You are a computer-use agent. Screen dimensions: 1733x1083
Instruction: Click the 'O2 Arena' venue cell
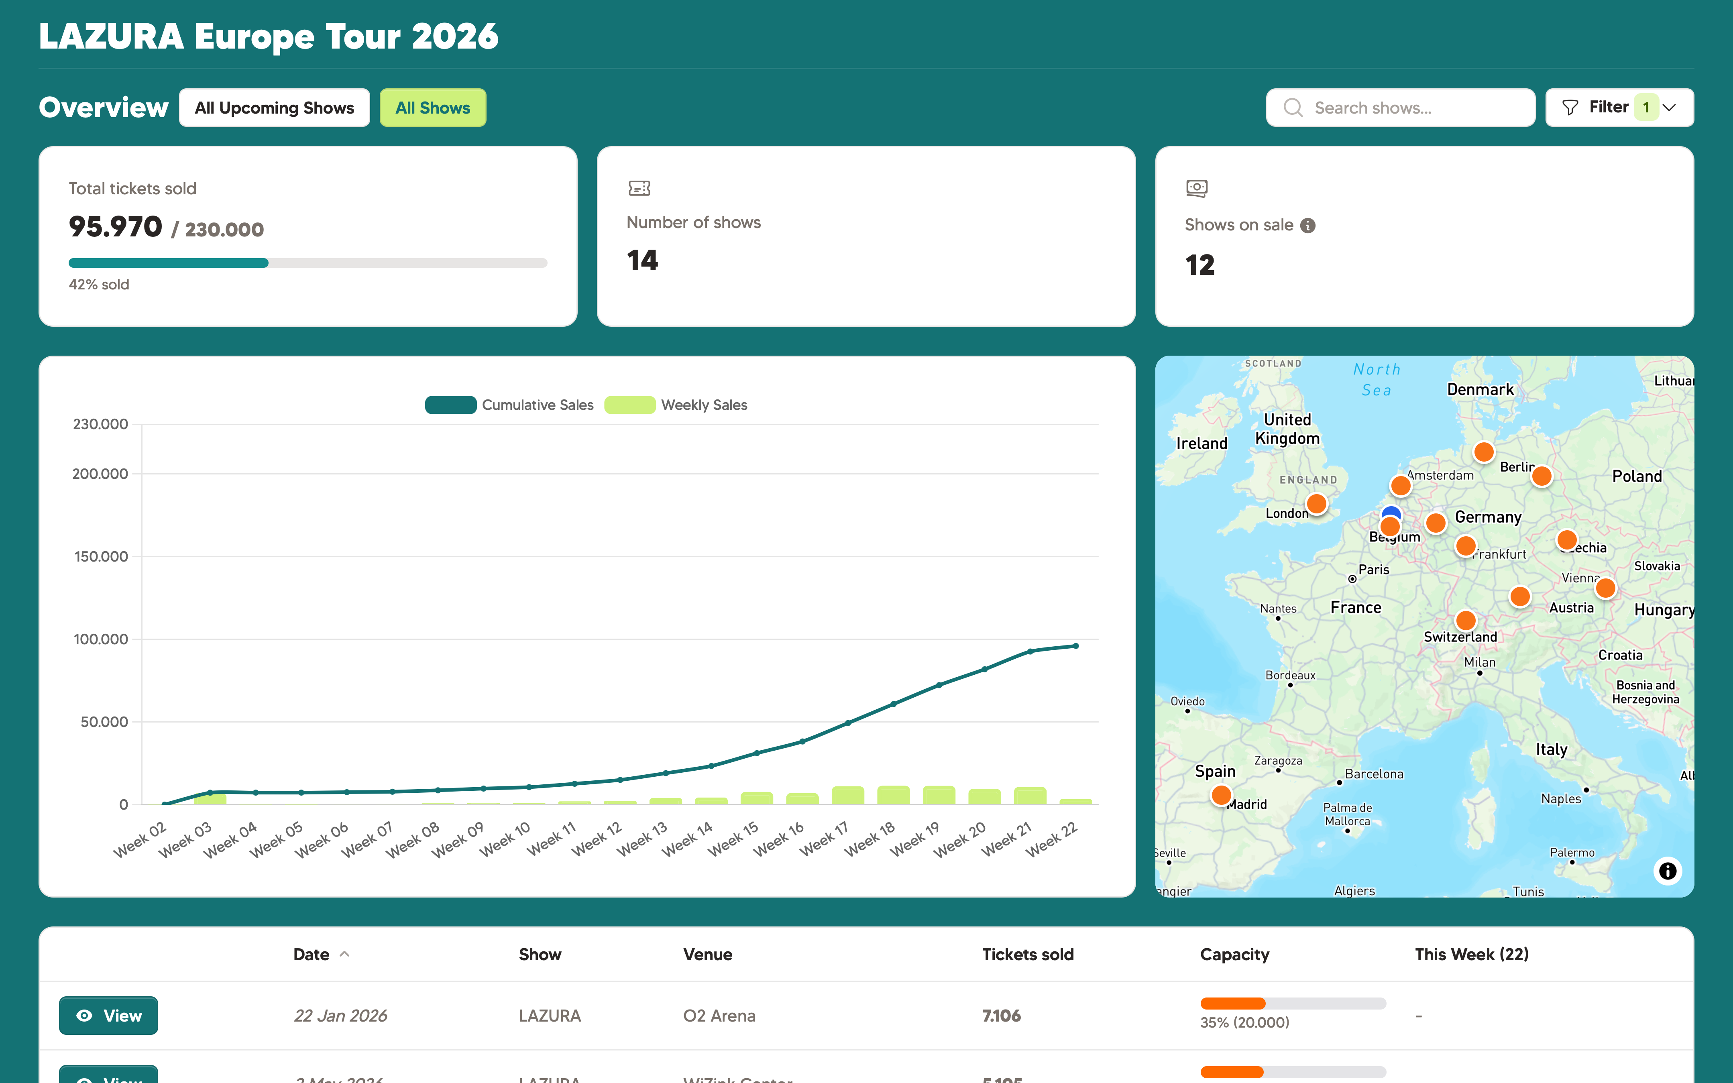pyautogui.click(x=719, y=1016)
